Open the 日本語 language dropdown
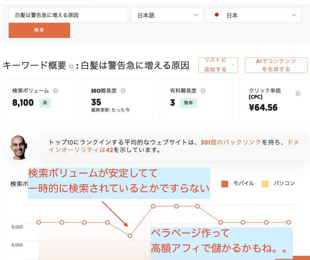 coord(167,15)
